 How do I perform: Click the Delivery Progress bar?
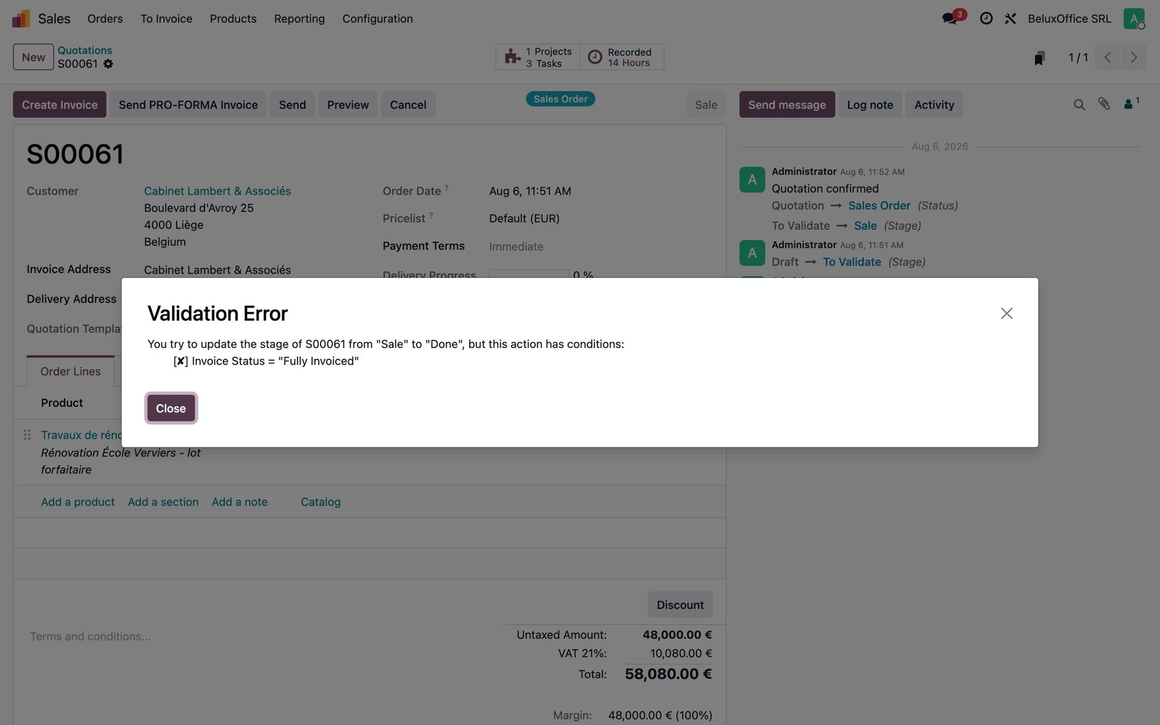(529, 274)
